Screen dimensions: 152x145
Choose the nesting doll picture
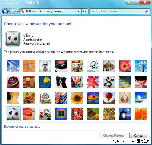pos(125,98)
